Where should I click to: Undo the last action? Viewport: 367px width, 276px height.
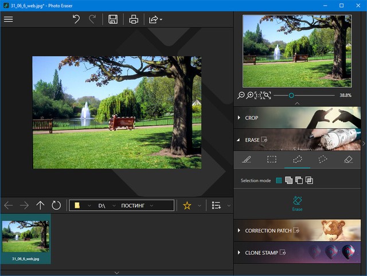76,19
